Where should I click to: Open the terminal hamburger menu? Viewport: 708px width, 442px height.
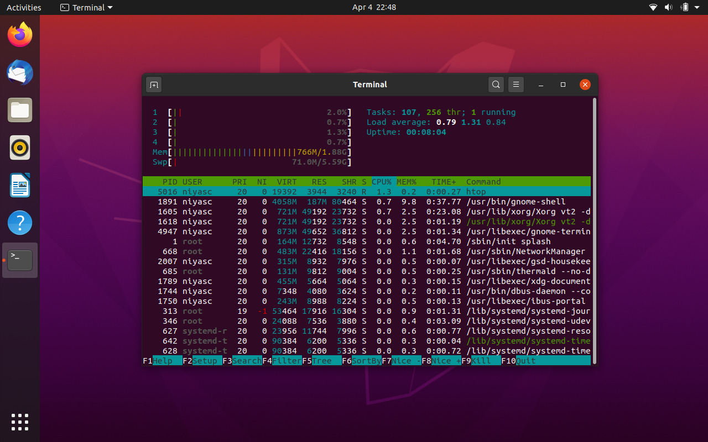516,85
